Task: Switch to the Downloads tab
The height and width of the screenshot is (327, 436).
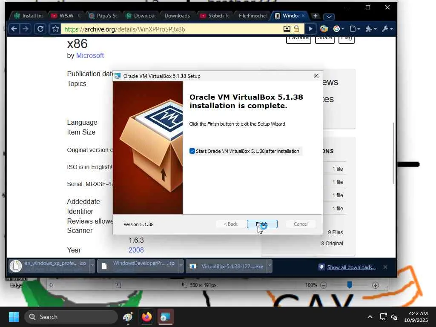Action: tap(177, 16)
